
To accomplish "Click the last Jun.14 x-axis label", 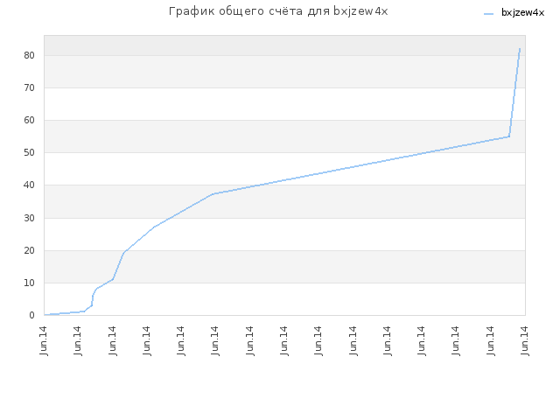I will point(524,340).
